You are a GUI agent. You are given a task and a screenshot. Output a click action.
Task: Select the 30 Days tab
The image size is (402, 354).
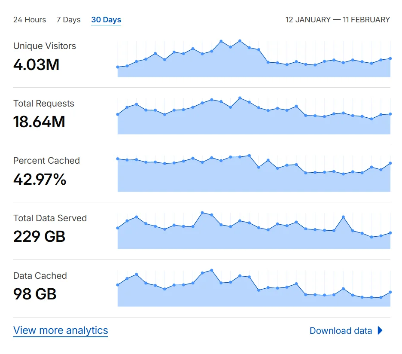pos(106,20)
